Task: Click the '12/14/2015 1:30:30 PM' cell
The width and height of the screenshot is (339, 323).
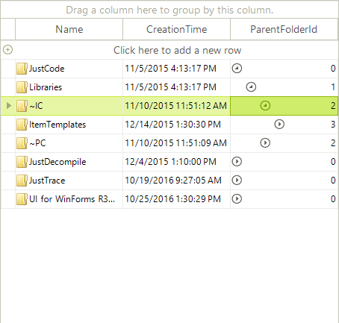Action: pos(176,125)
